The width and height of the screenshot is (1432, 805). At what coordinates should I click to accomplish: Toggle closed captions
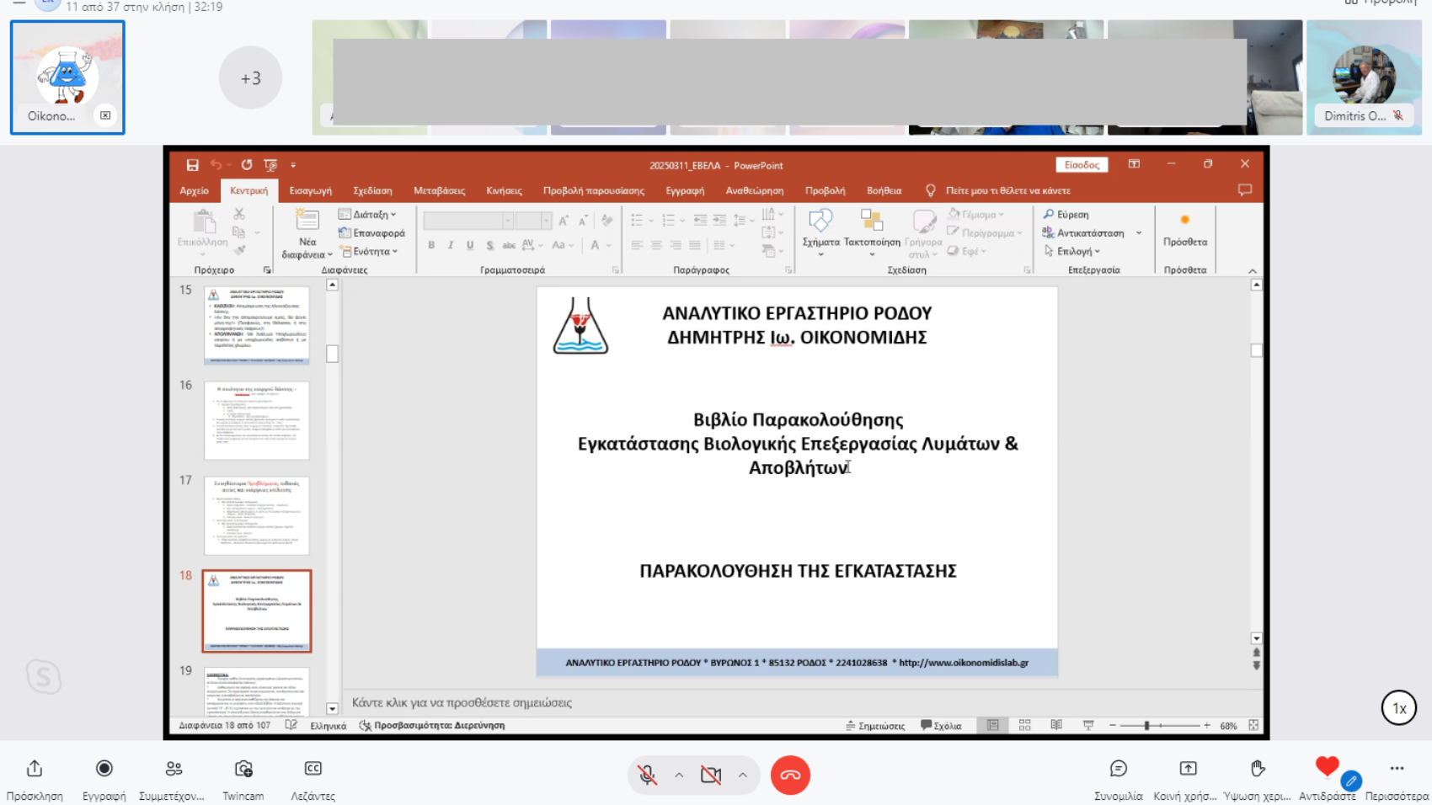[x=313, y=768]
